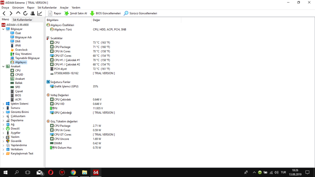Select Güvenlik in the tree
315x177 pixels.
click(x=14, y=141)
